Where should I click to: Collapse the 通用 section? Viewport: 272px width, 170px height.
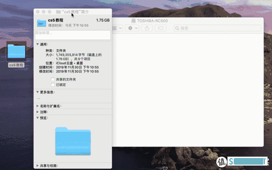coord(37,44)
